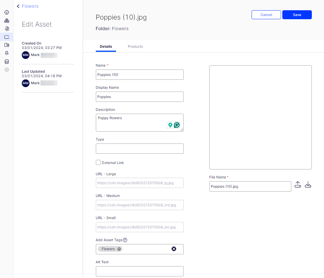The height and width of the screenshot is (278, 324).
Task: Switch to the Products tab
Action: [x=135, y=46]
